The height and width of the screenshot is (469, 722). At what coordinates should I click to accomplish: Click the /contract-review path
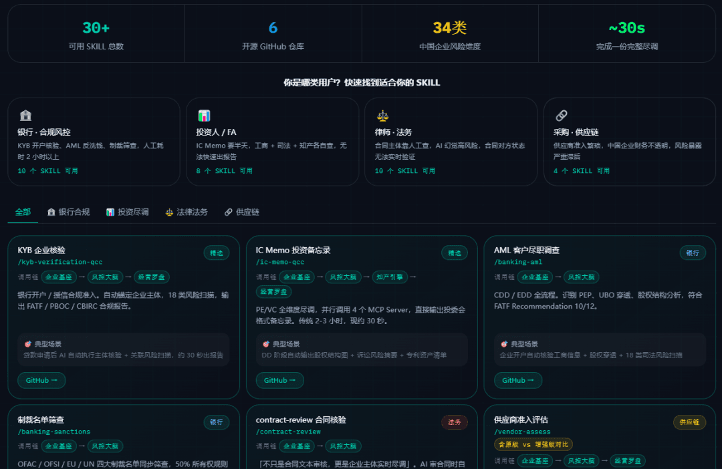[x=288, y=432]
